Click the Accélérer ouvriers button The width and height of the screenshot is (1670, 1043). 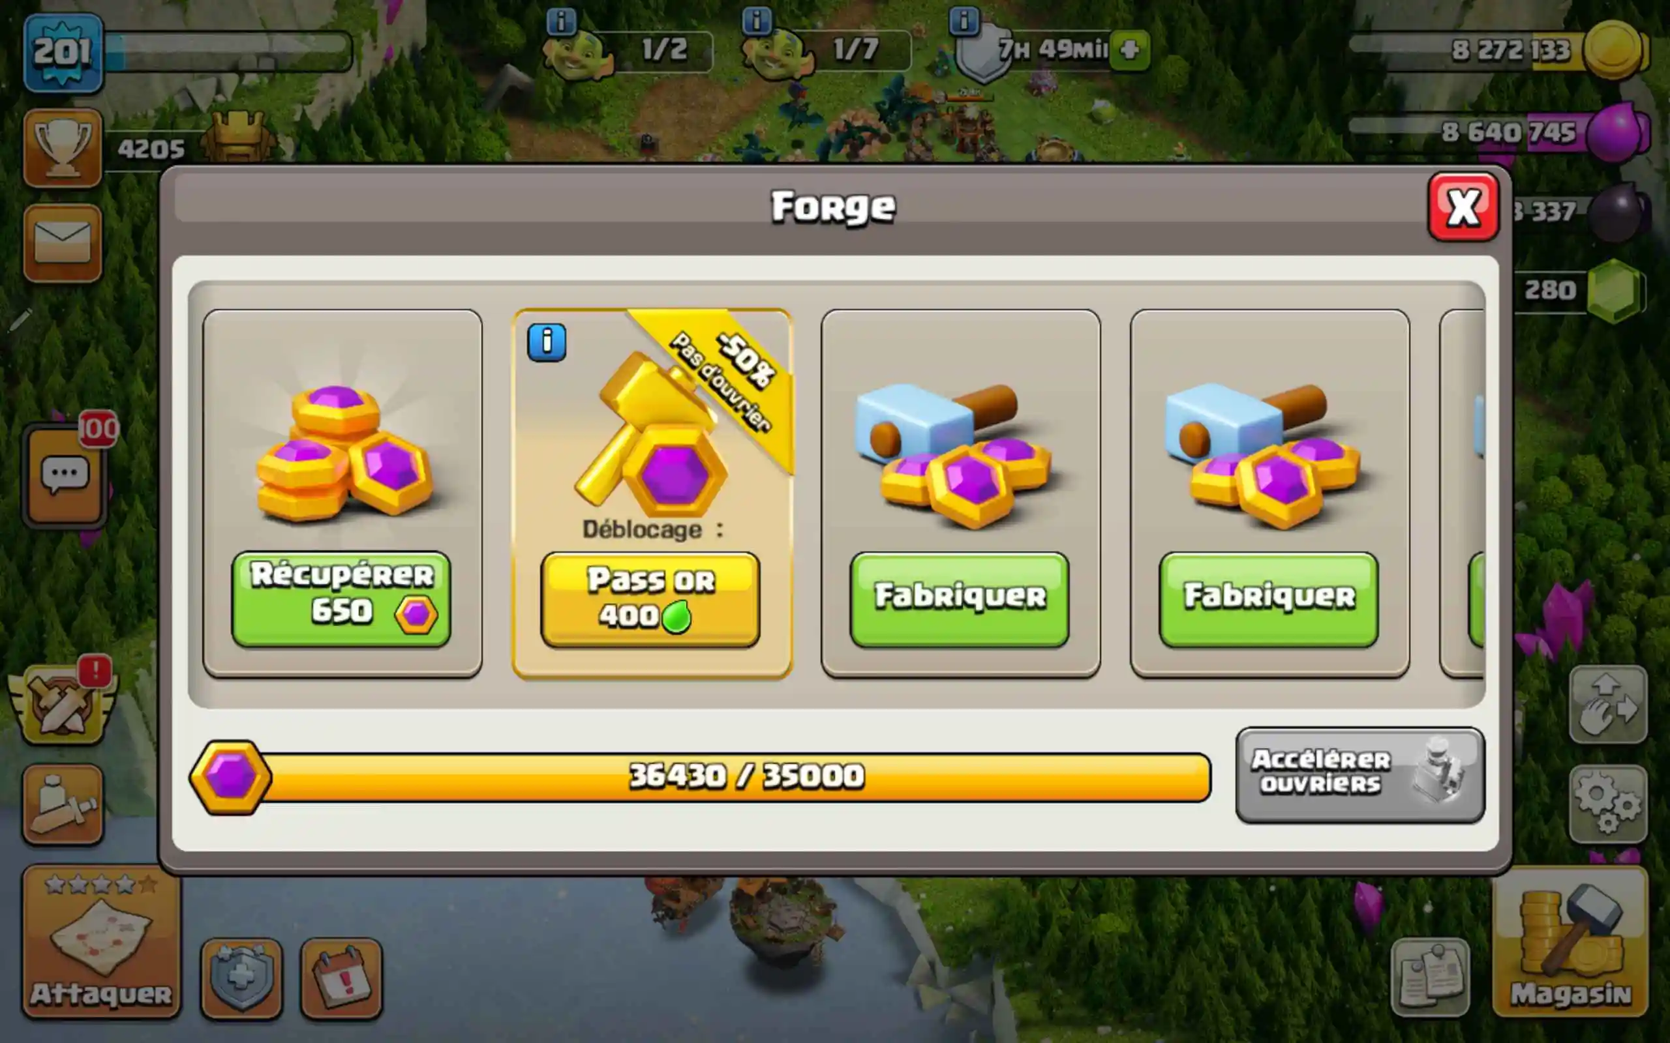pyautogui.click(x=1359, y=774)
